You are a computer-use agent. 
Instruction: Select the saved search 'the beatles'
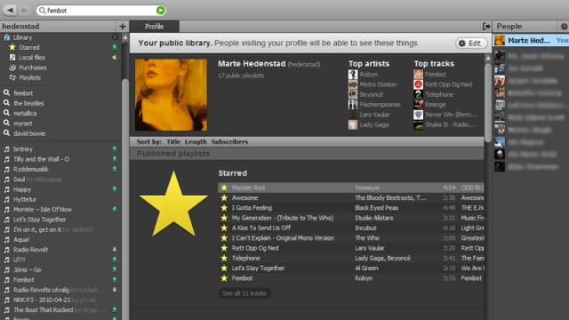28,103
